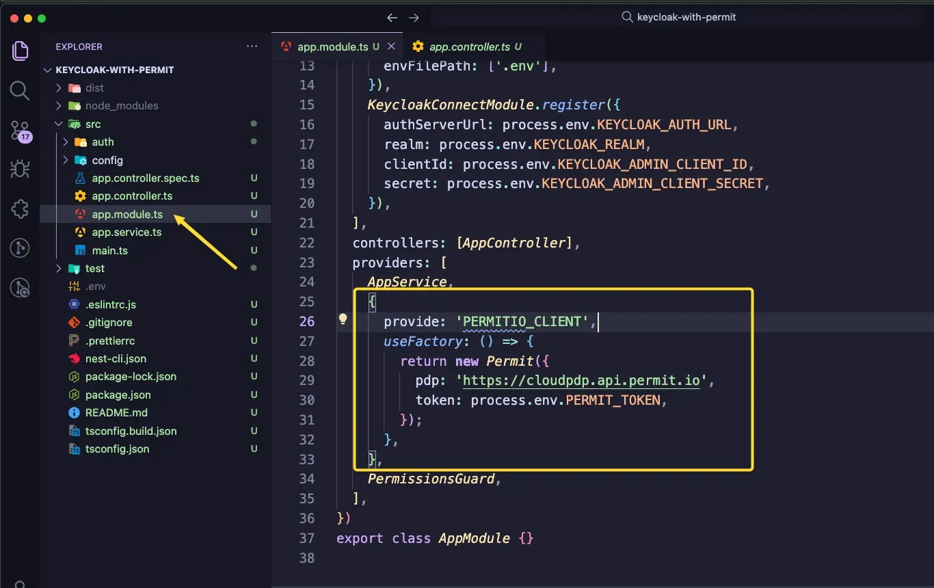Screen dimensions: 934x588
Task: Open Source Control with 17 changes
Action: coord(20,130)
